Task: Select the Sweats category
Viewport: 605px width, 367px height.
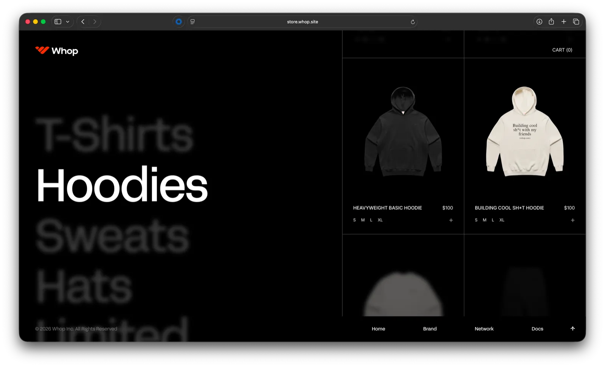Action: click(112, 235)
